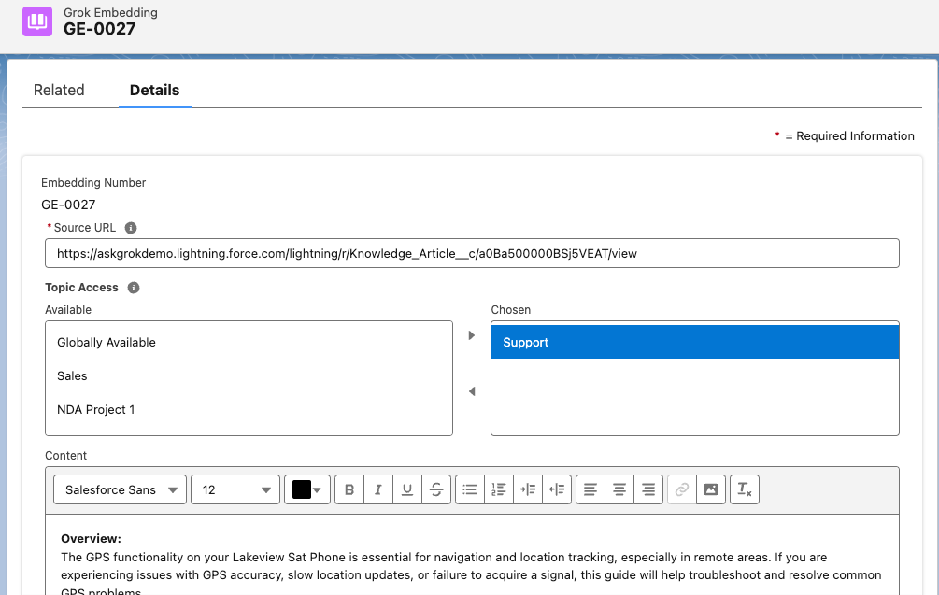Select Sales in Available list
This screenshot has width=939, height=595.
249,375
